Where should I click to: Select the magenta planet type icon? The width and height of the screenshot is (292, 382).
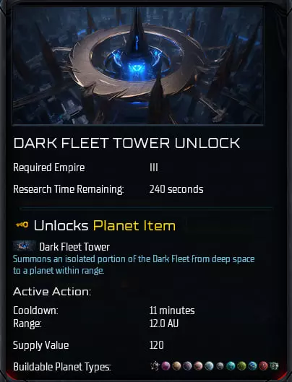[166, 365]
